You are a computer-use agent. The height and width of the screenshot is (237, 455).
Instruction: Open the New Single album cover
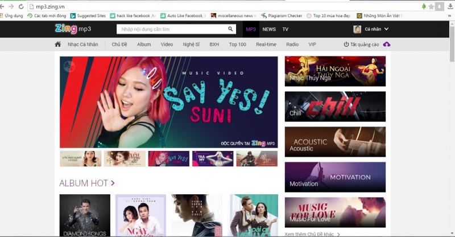[197, 215]
